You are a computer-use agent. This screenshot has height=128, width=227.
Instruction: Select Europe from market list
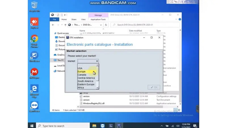click(82, 72)
